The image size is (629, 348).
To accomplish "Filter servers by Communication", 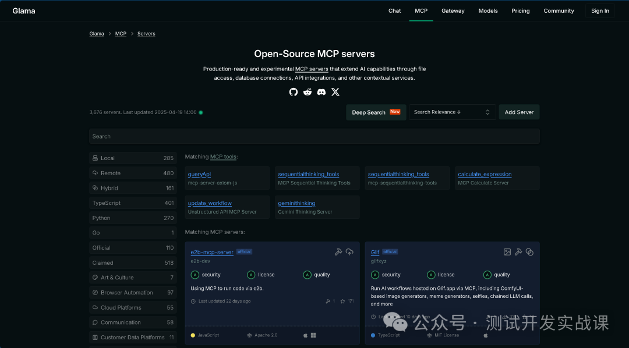I will pos(133,322).
